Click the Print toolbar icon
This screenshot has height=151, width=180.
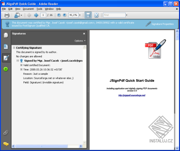pos(7,15)
